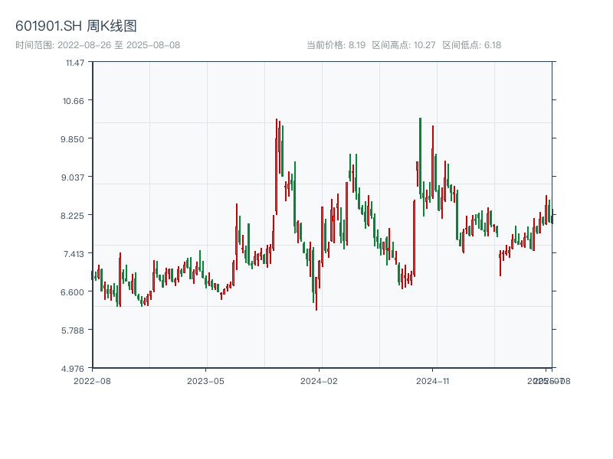Image resolution: width=613 pixels, height=459 pixels.
Task: Click the 10.66 y-axis price label
Action: tap(75, 100)
